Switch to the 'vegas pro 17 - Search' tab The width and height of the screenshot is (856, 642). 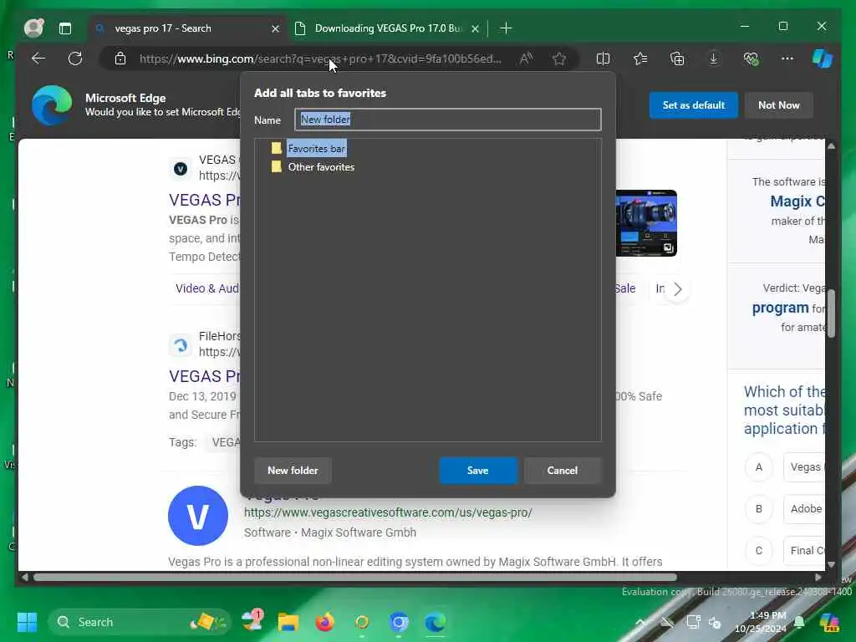click(x=189, y=28)
